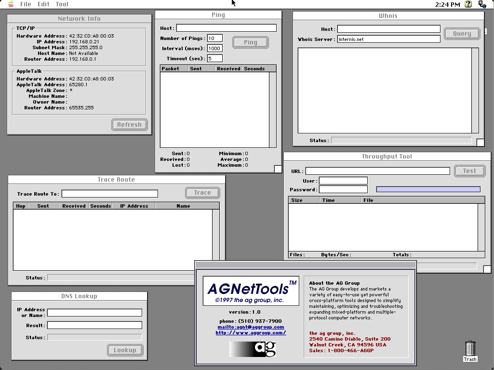
Task: Click the AppleTalk Address value 65280.1
Action: (78, 85)
